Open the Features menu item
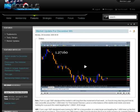 34,18
